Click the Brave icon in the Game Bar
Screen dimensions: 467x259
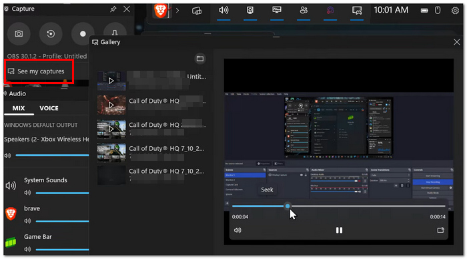pyautogui.click(x=161, y=11)
